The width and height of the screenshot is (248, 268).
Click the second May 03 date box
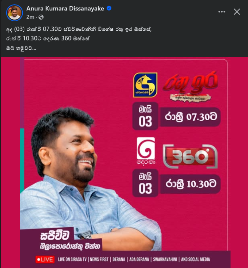click(145, 183)
